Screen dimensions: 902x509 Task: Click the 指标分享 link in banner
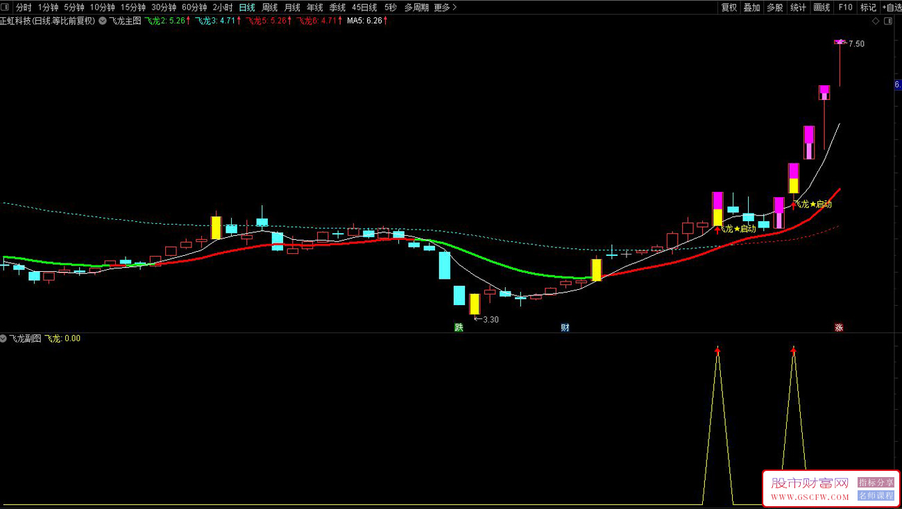point(876,482)
